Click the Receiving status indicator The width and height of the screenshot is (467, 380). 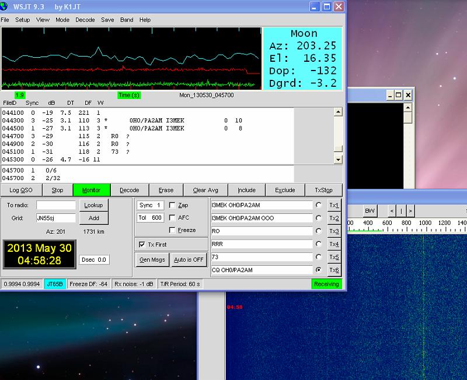click(326, 284)
